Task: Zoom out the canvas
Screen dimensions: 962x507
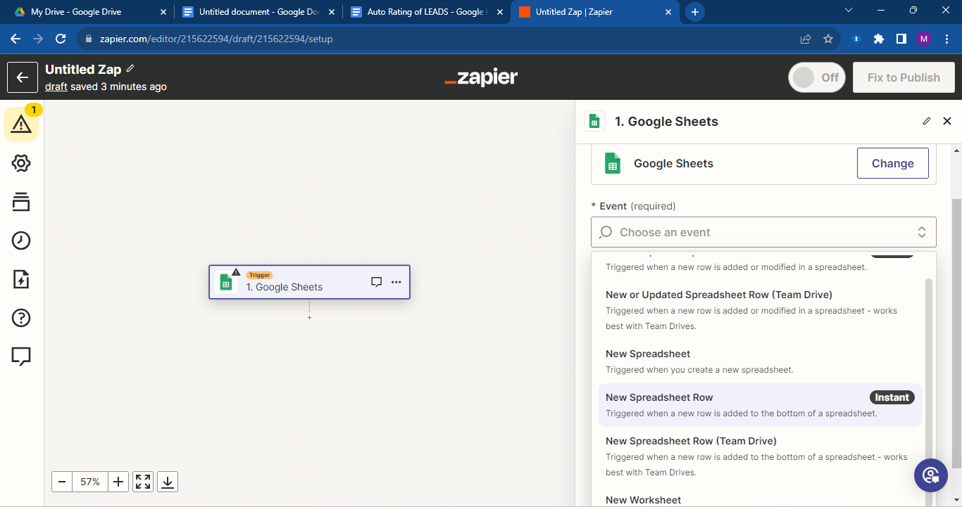Action: [x=62, y=482]
